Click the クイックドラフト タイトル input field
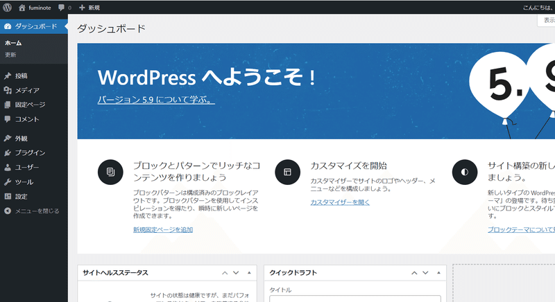The image size is (555, 302). [x=355, y=299]
